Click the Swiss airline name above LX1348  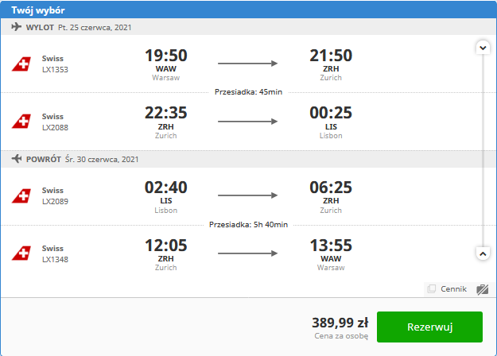pos(52,248)
